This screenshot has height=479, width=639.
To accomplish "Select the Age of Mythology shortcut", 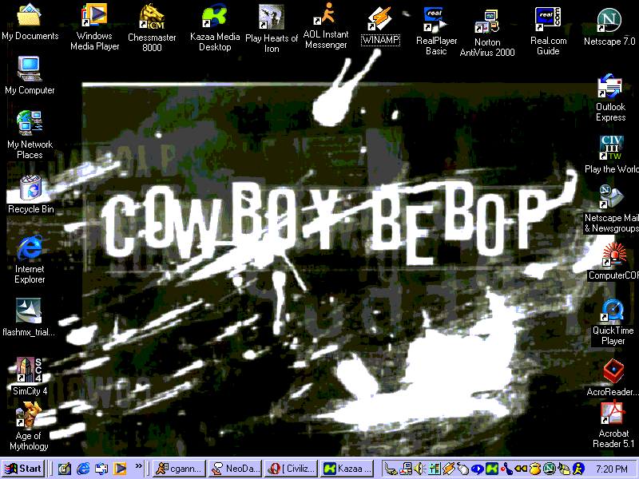I will point(29,426).
